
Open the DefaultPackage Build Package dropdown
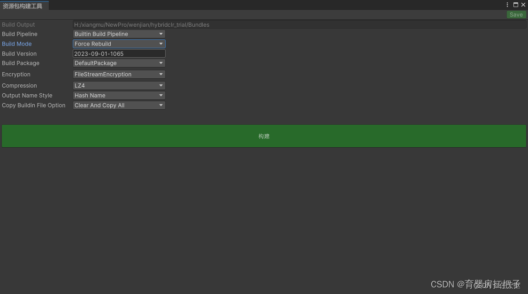(119, 63)
